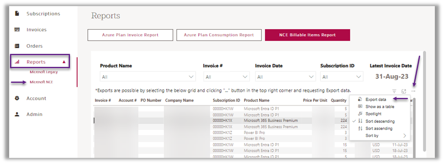Open the Azure Plan Consumption Report

(219, 35)
